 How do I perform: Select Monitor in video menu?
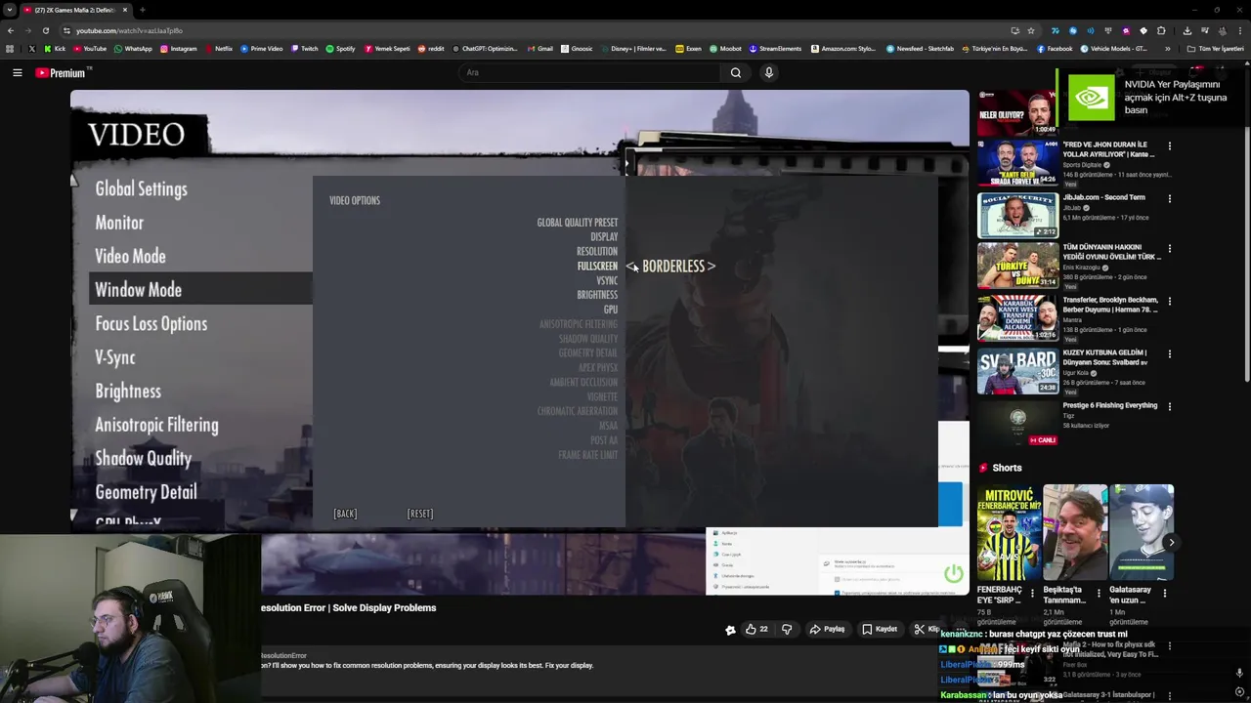(119, 223)
